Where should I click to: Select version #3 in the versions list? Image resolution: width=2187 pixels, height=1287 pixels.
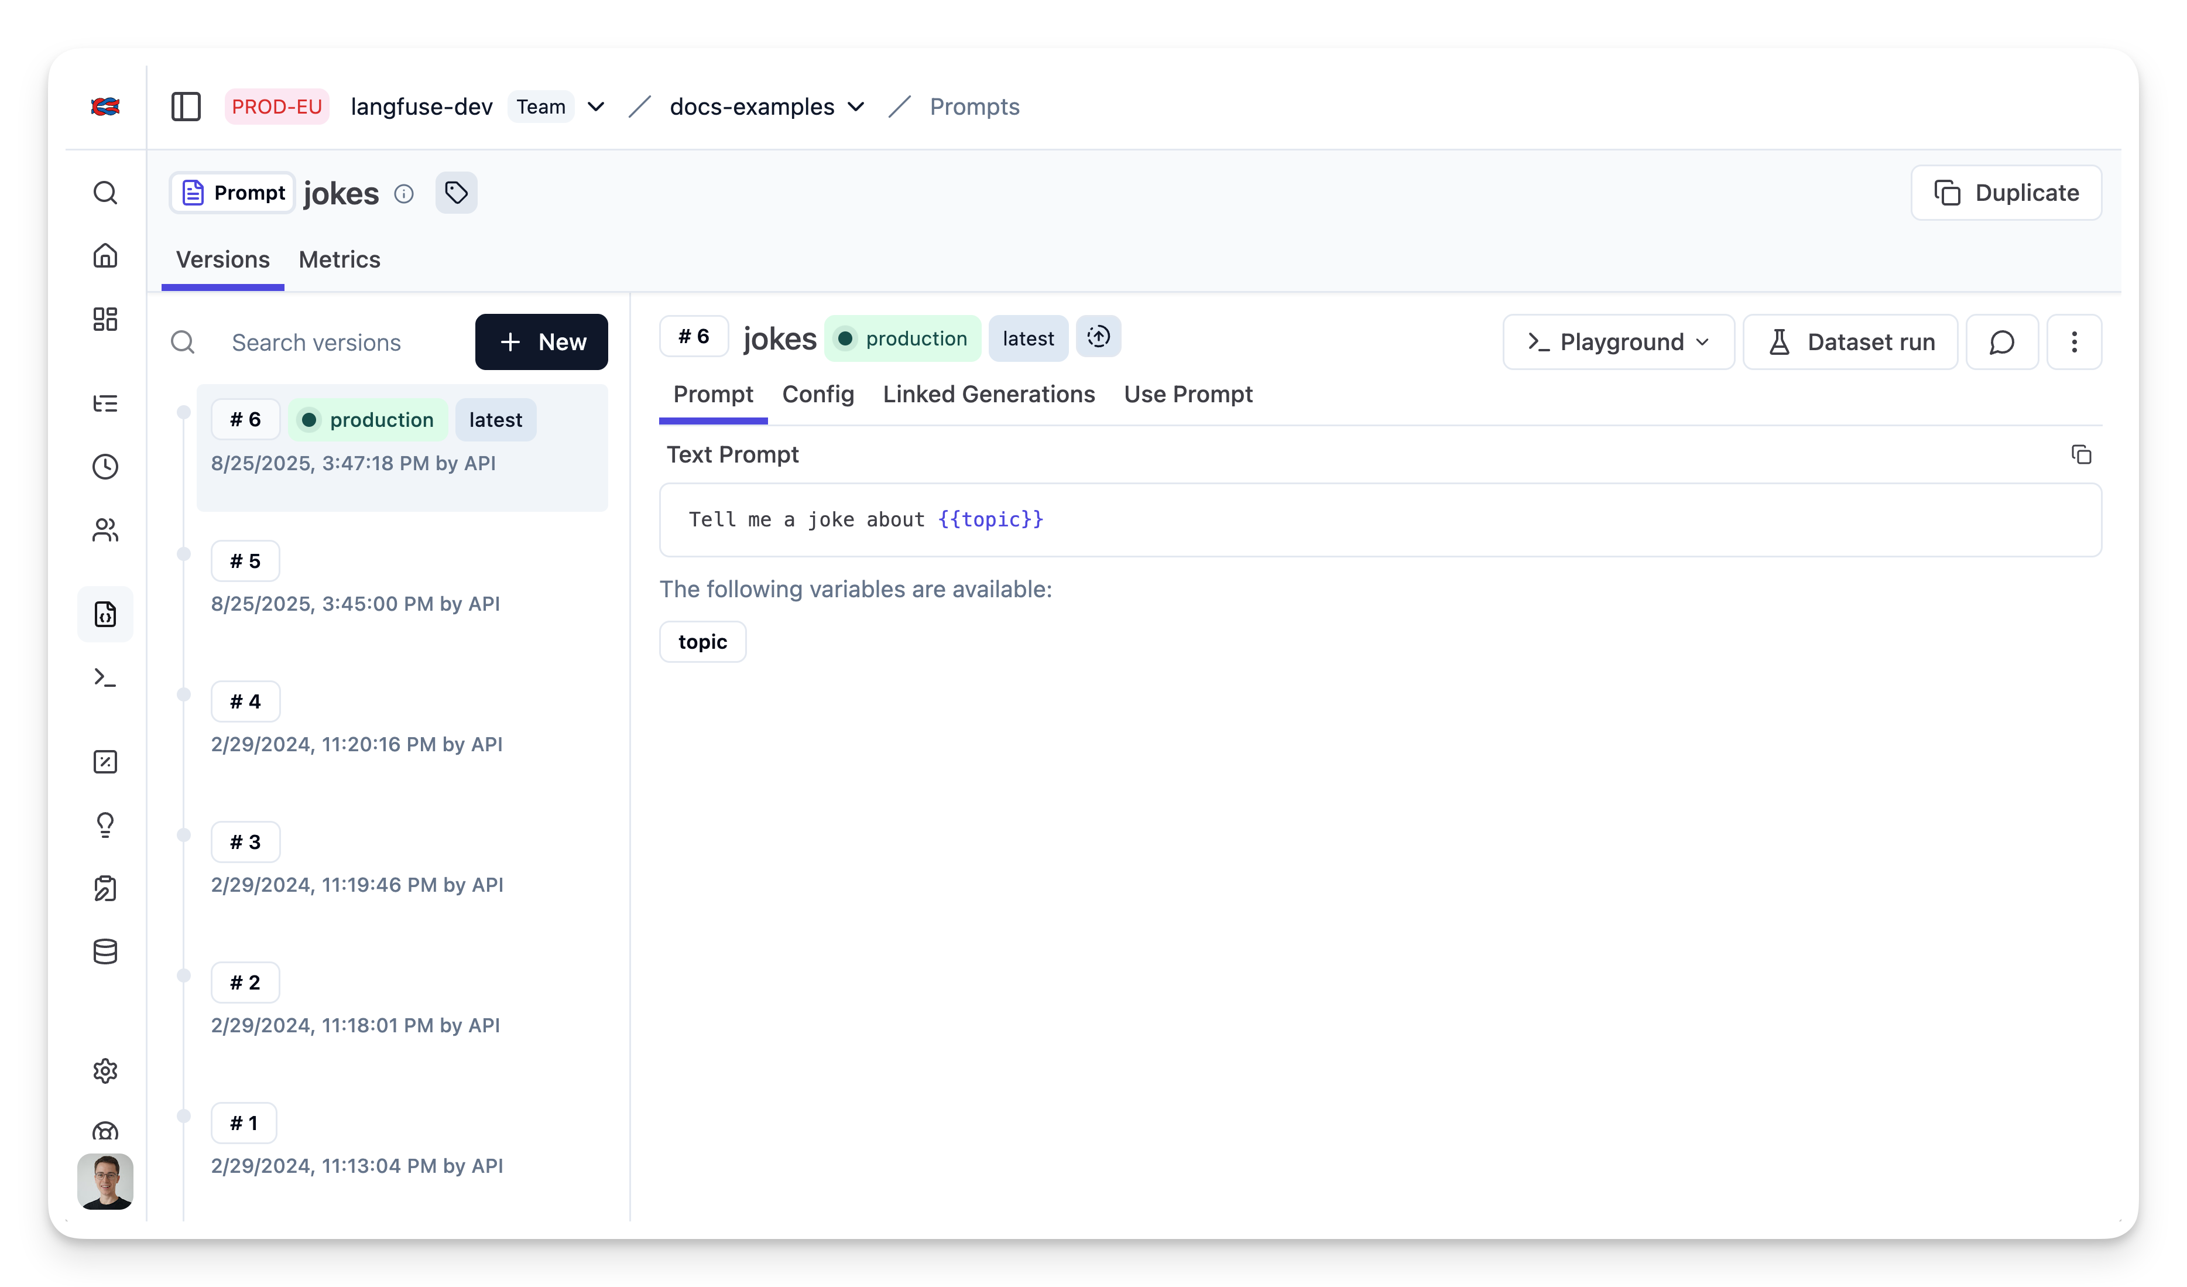pyautogui.click(x=246, y=841)
